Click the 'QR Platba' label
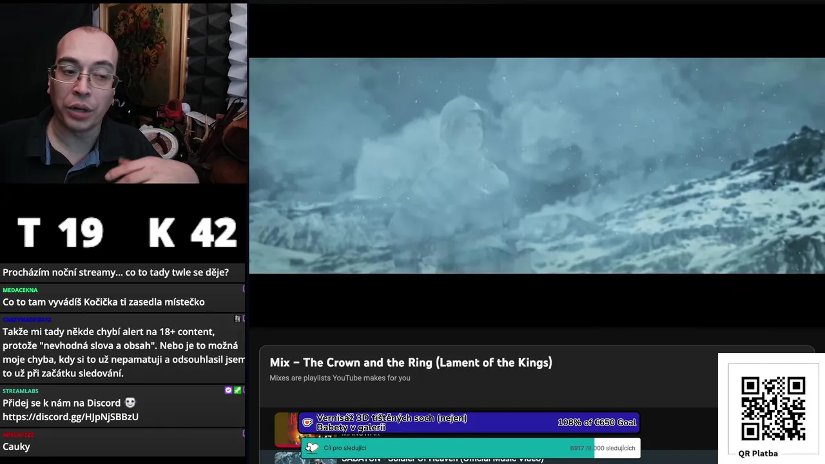The width and height of the screenshot is (825, 464). [758, 454]
